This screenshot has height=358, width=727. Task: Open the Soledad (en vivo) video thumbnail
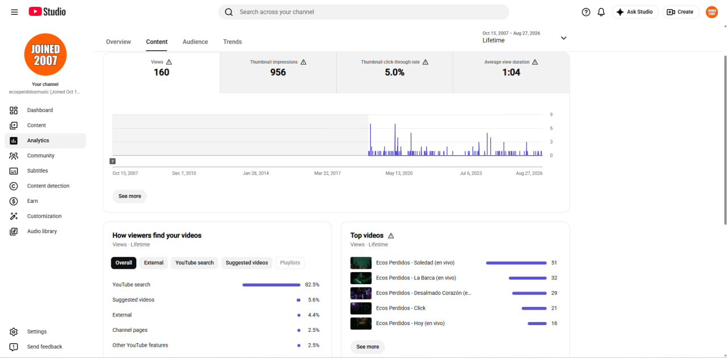[361, 263]
